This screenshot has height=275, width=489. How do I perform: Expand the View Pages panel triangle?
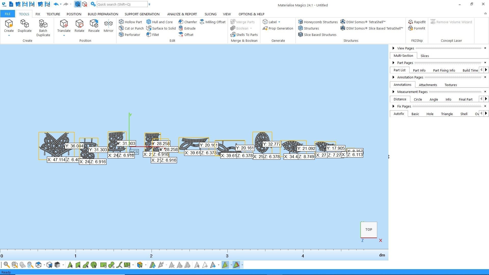393,48
